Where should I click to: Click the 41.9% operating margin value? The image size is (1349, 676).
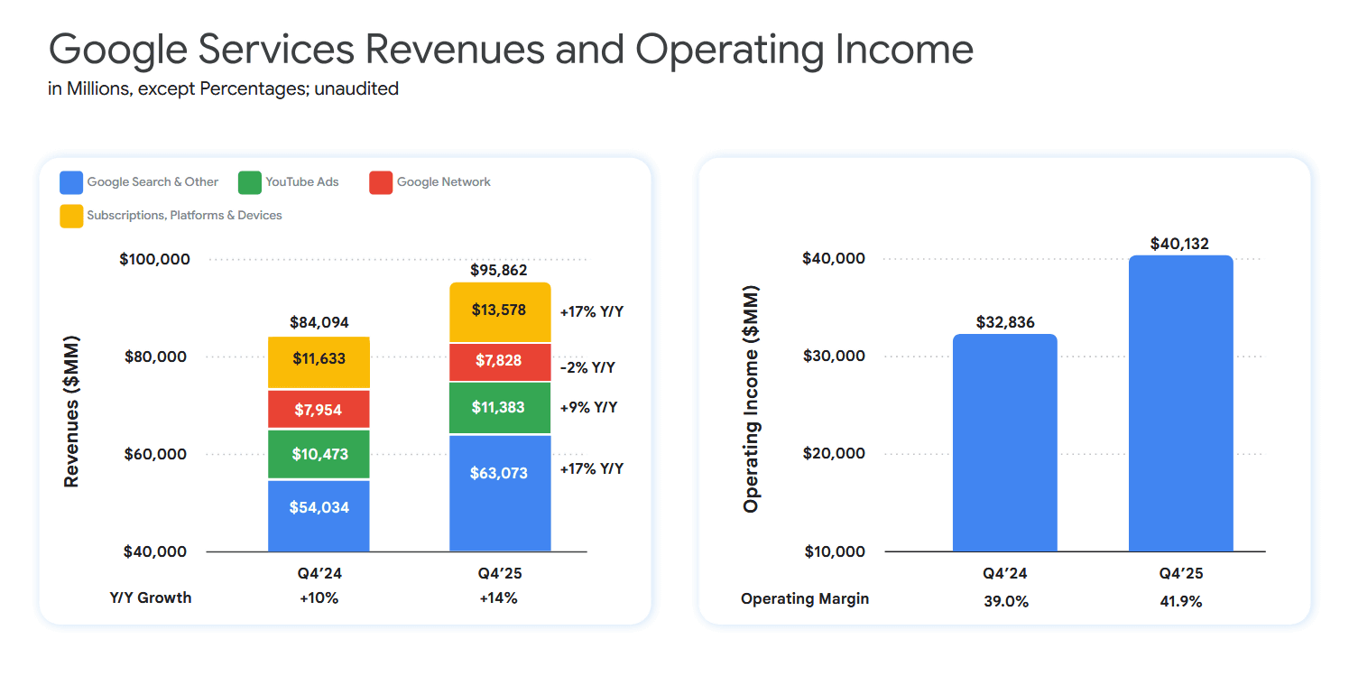pyautogui.click(x=1180, y=601)
